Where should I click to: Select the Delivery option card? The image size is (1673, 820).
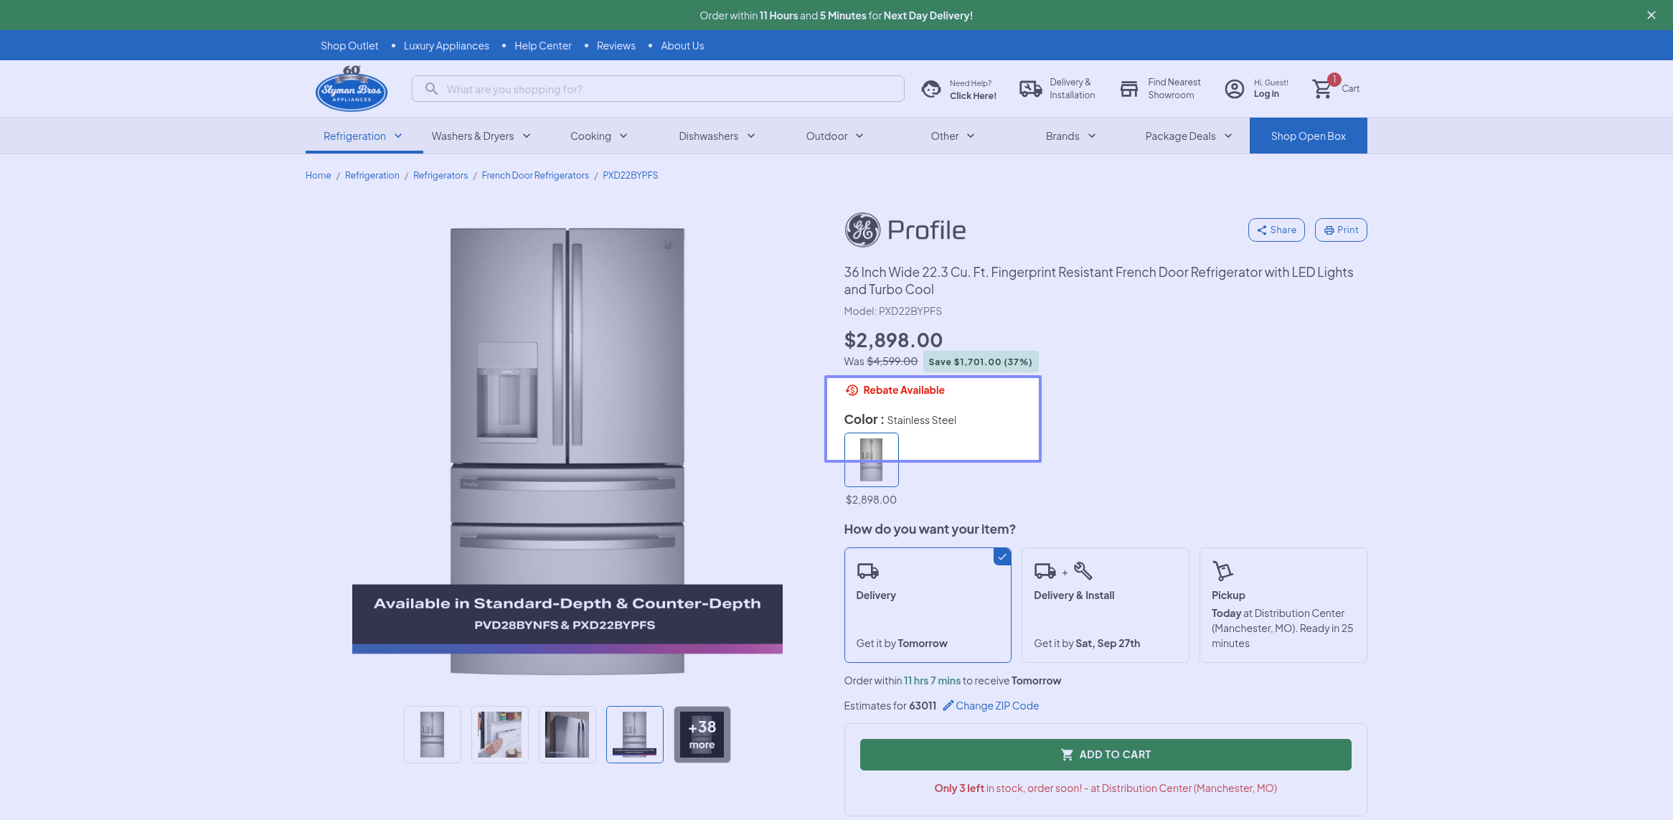pyautogui.click(x=927, y=605)
